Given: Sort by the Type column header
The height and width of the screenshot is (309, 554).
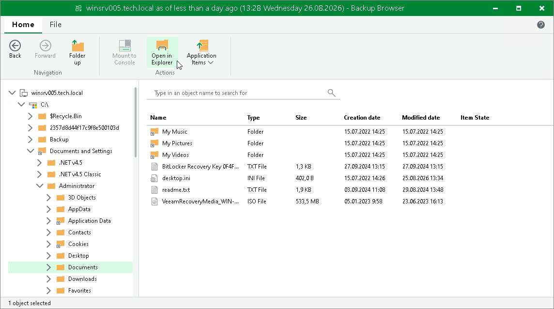Looking at the screenshot, I should tap(253, 118).
